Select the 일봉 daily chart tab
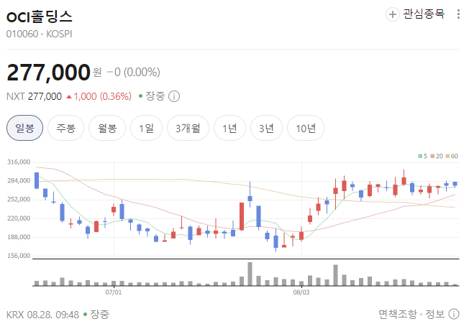Screen dimensions: 469x329 pos(25,128)
